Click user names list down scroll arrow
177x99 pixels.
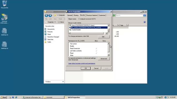point(108,31)
